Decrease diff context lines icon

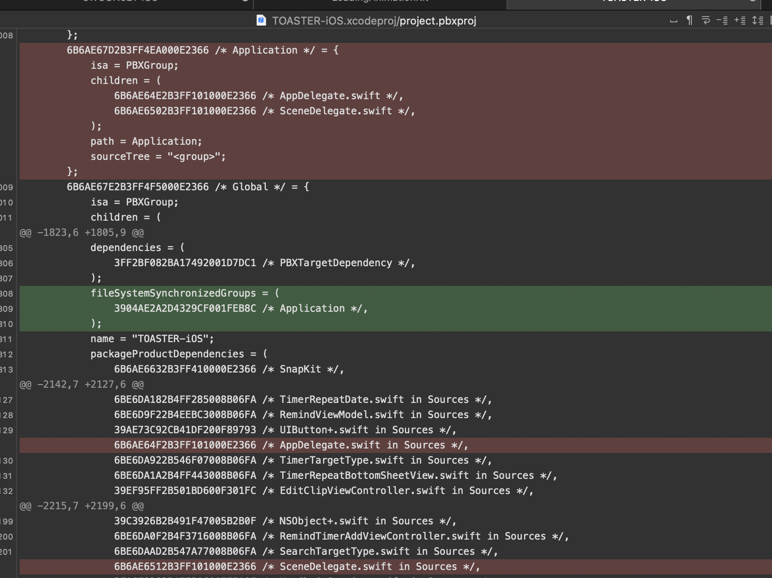(722, 21)
